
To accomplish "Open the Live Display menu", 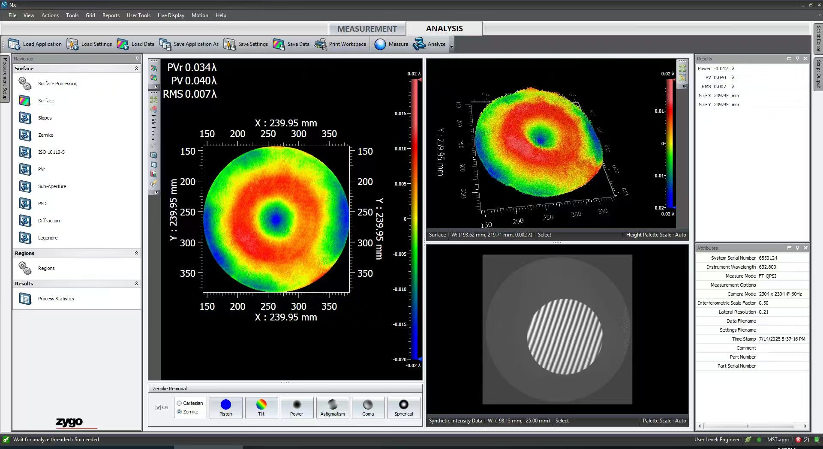I will click(x=171, y=15).
